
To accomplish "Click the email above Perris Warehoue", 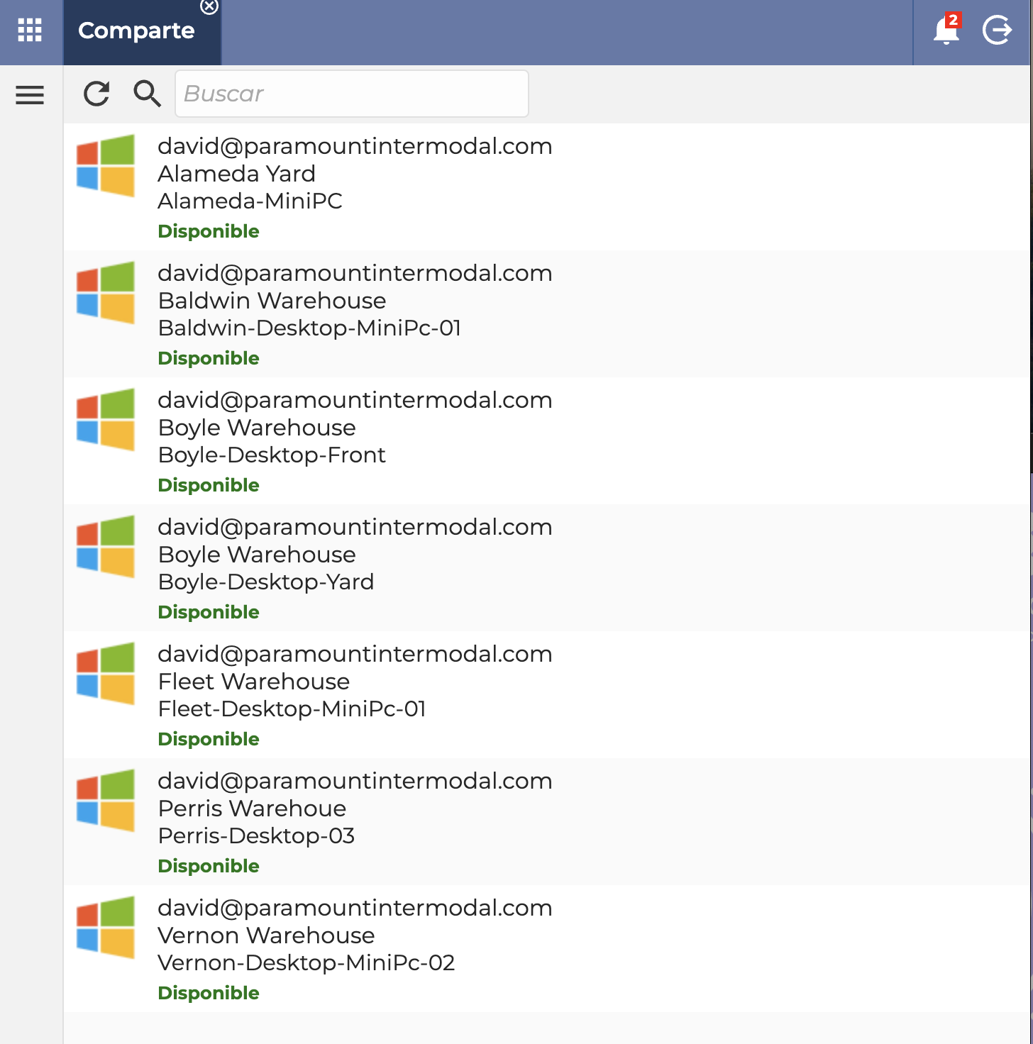I will [x=355, y=781].
